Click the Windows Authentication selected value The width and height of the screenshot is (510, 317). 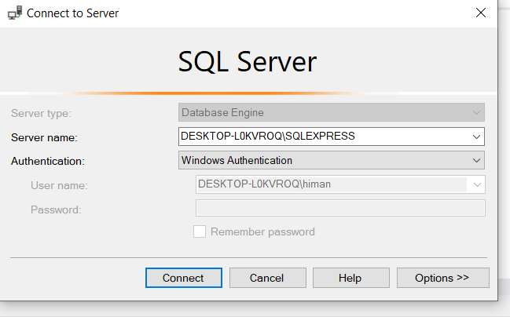(x=237, y=160)
